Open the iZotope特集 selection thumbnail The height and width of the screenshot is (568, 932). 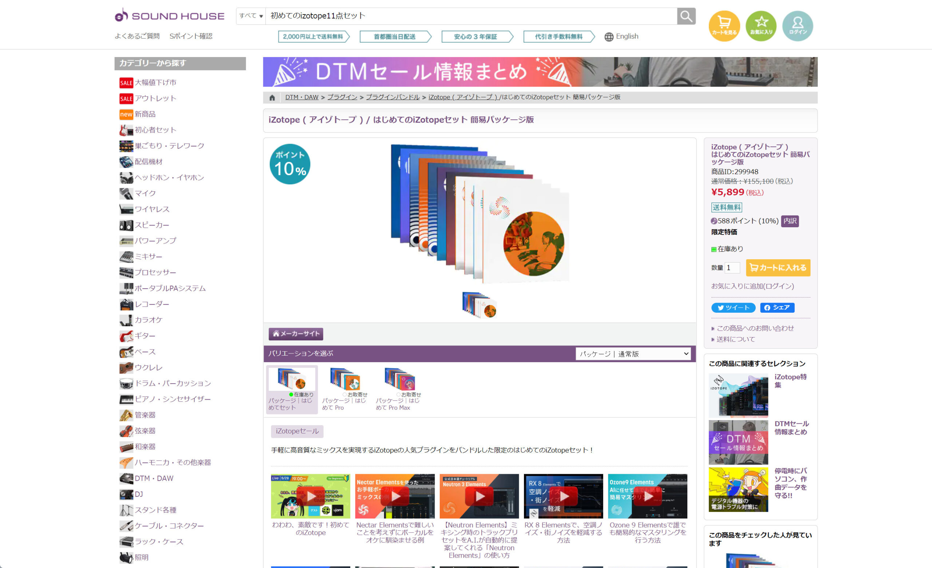point(738,395)
